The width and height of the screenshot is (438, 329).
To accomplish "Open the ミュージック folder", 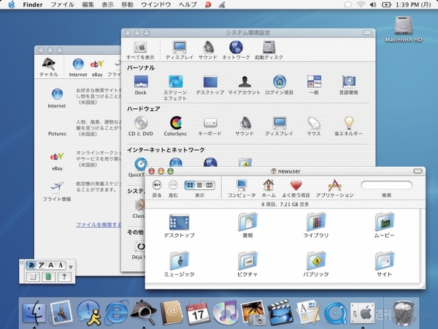I will tap(179, 262).
